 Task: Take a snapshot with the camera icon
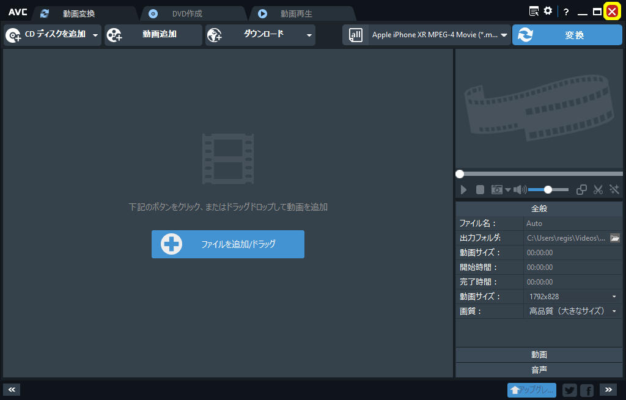click(497, 190)
